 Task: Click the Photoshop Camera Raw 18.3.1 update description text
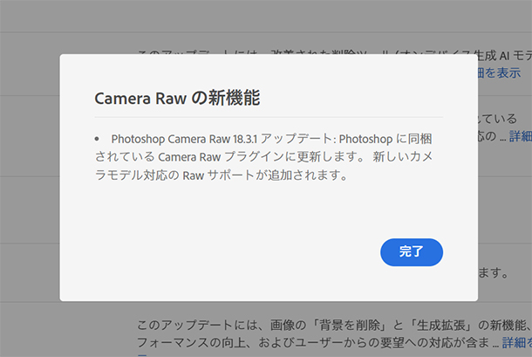point(263,157)
